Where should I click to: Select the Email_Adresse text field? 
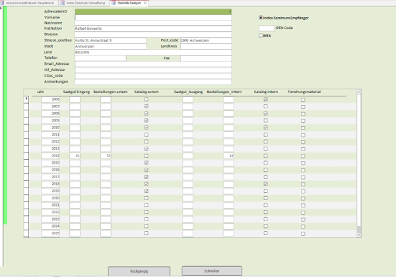(x=152, y=64)
